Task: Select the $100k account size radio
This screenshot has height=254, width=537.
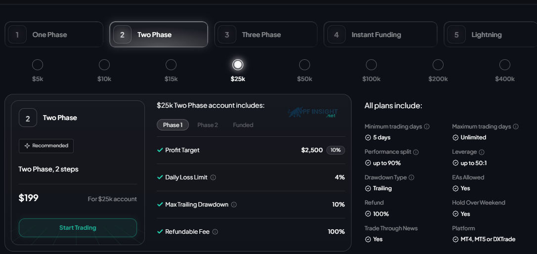Action: coord(371,65)
